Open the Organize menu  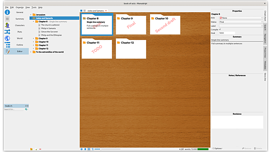(x=19, y=7)
